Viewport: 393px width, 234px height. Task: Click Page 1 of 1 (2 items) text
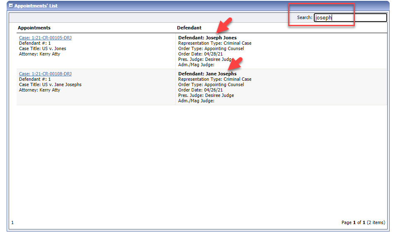coord(363,222)
